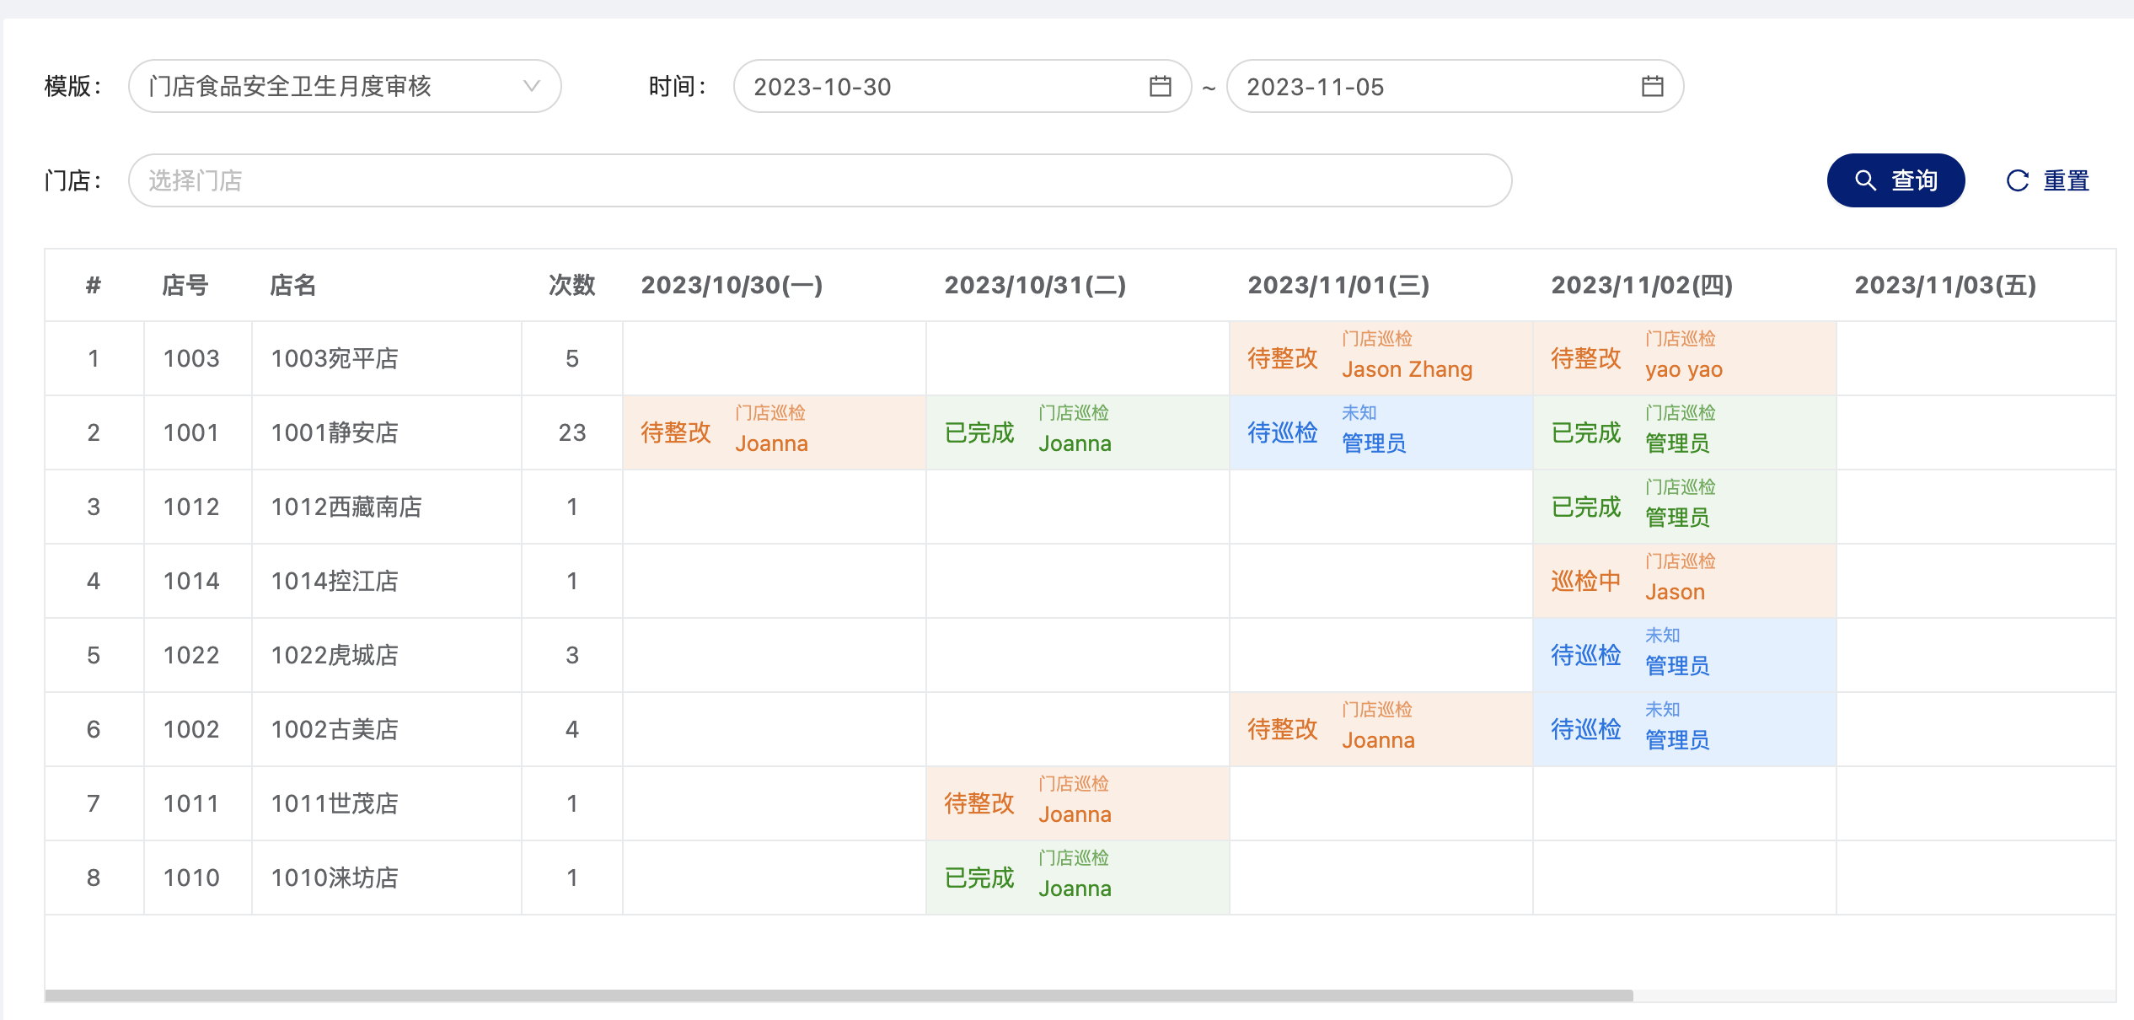Viewport: 2134px width, 1020px height.
Task: Click the end date field 2023-11-05
Action: (1455, 86)
